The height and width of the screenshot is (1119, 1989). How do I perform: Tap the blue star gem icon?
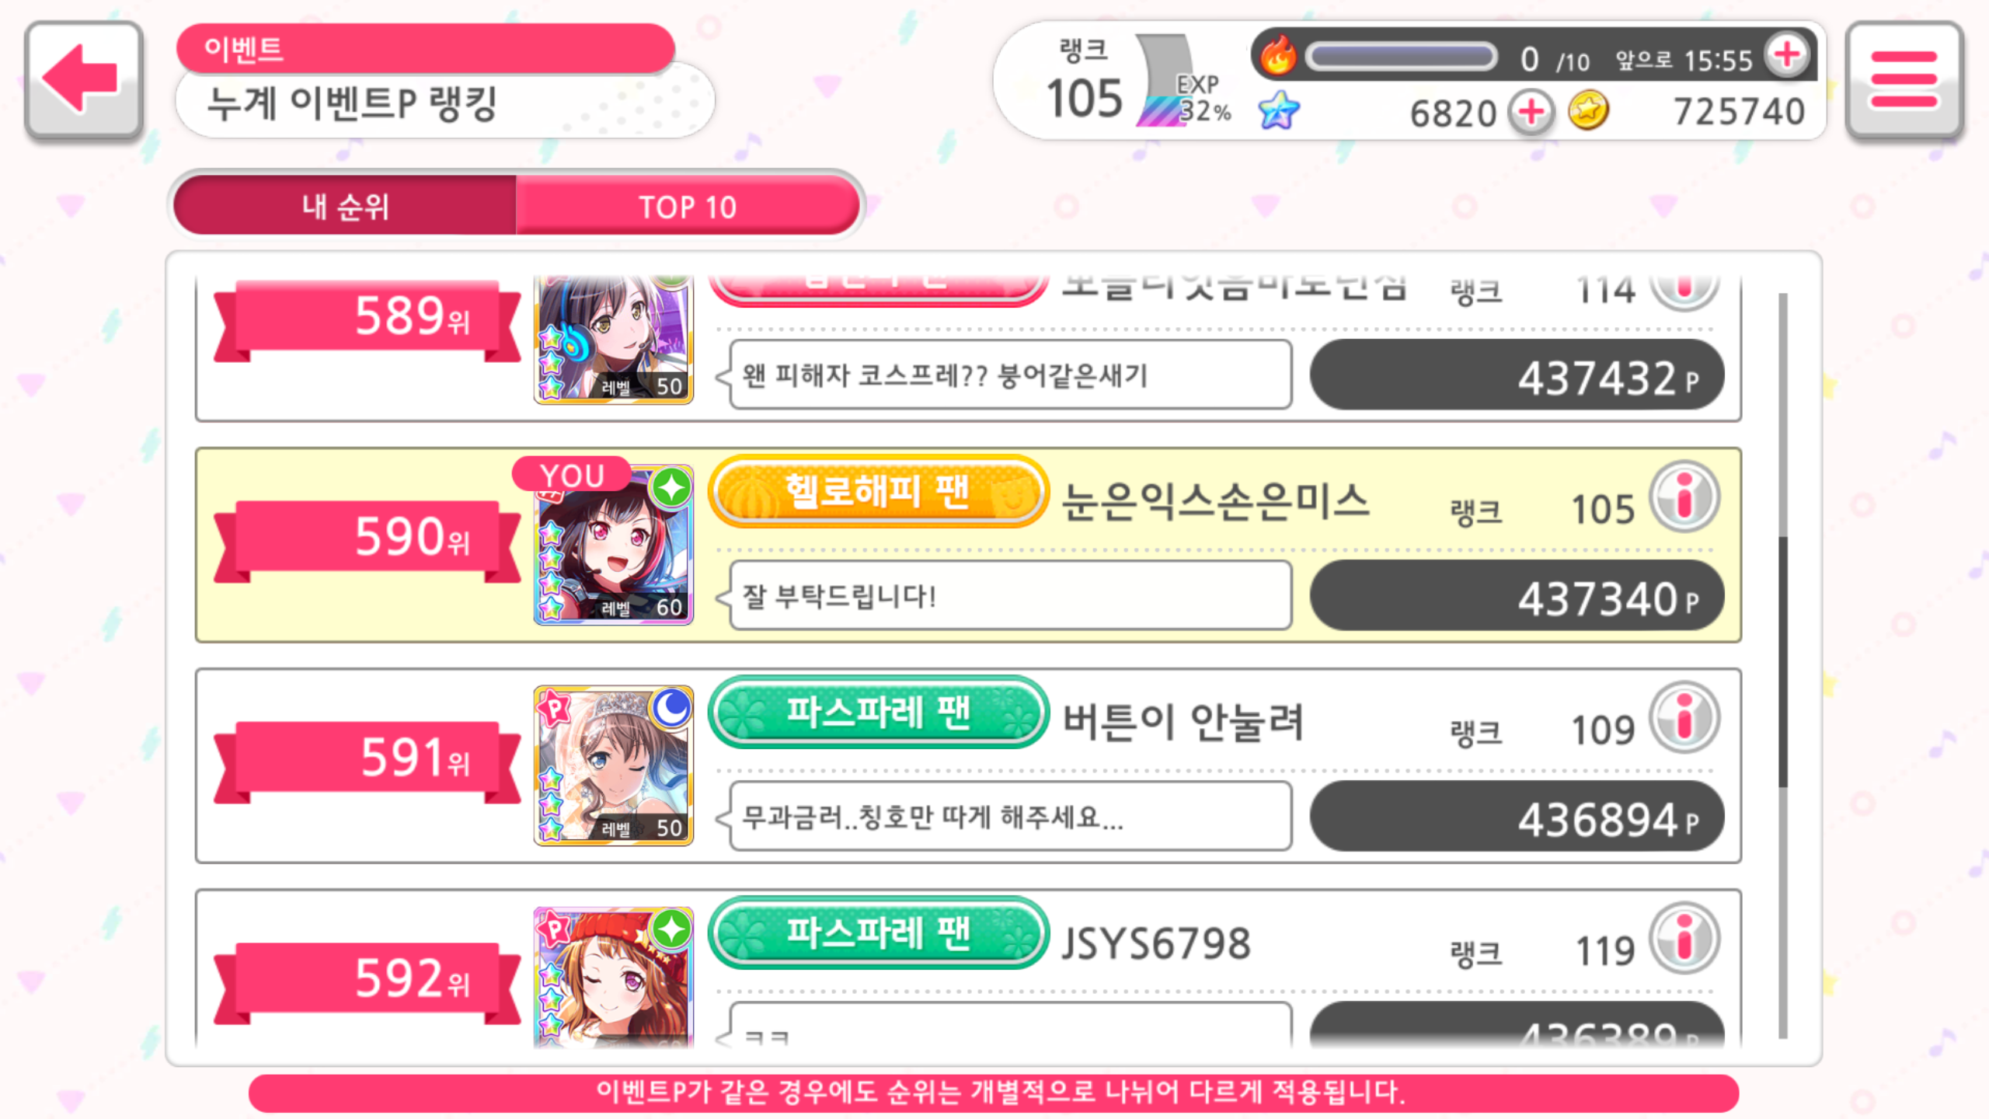(x=1278, y=110)
